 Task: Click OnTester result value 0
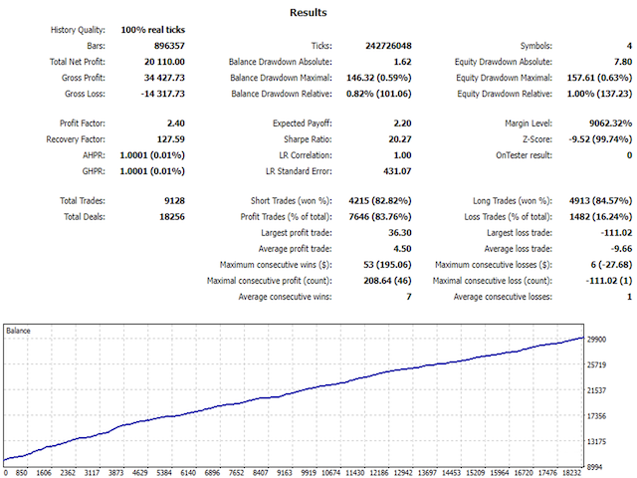pos(629,155)
